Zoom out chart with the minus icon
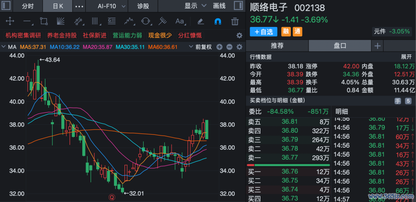This screenshot has height=202, width=416. (230, 47)
